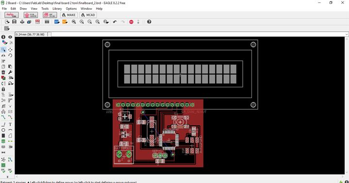Select the Dimension tool

3,152
